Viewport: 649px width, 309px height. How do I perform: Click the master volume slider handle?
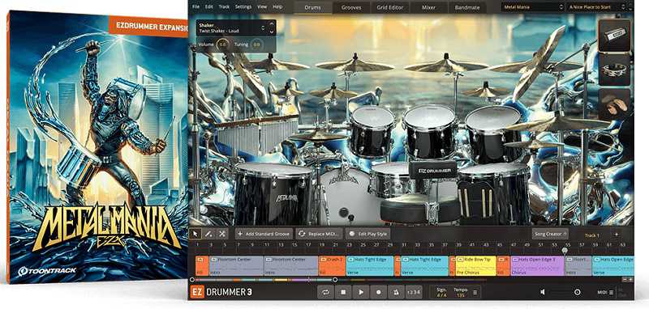point(577,292)
